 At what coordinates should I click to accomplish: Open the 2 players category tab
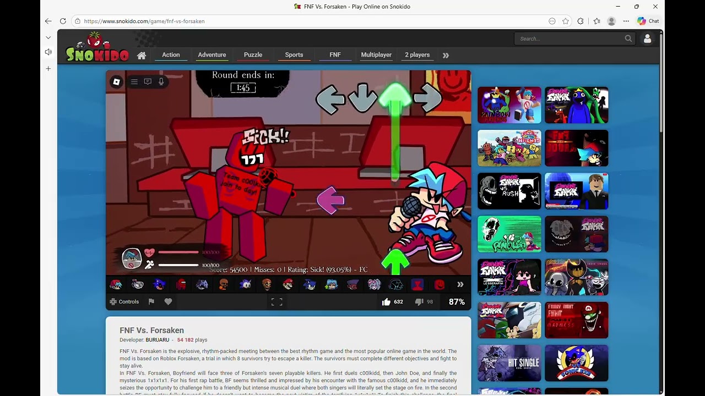[417, 55]
